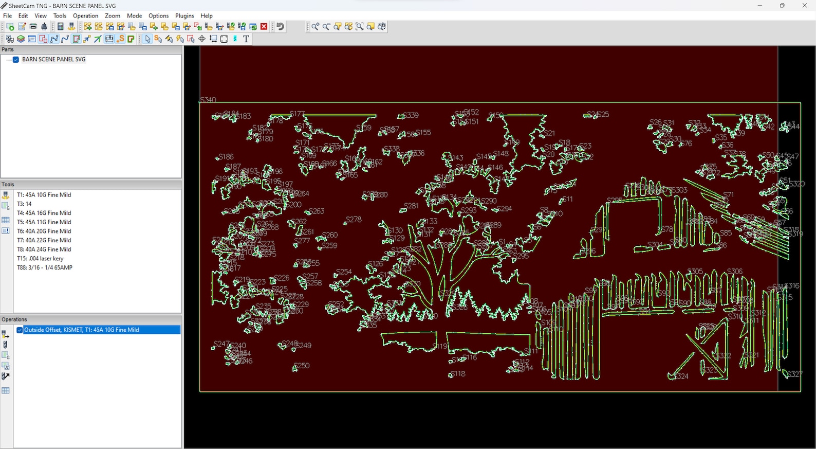
Task: Open the Operation menu
Action: pos(85,16)
